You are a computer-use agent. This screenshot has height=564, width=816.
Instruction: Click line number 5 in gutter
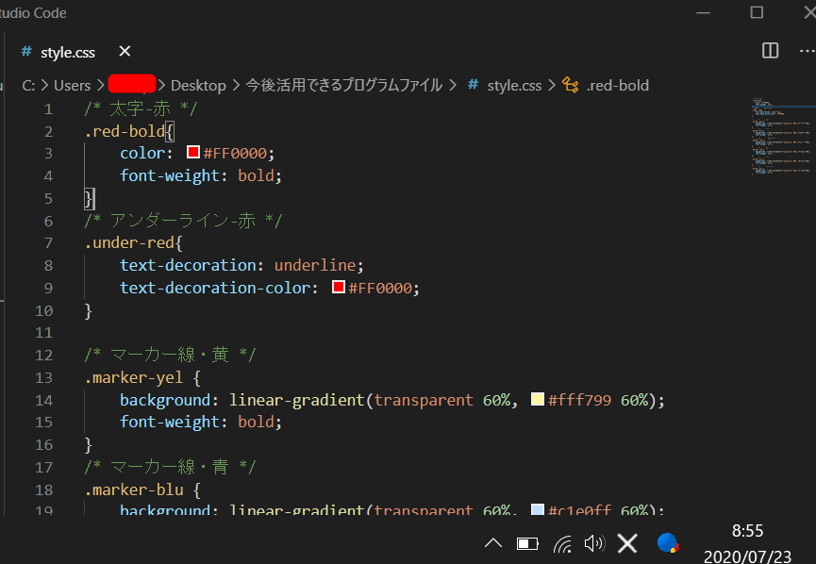click(48, 198)
